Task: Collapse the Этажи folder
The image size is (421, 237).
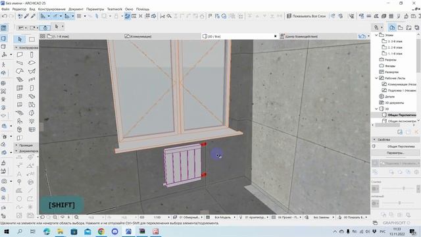Action: point(376,35)
